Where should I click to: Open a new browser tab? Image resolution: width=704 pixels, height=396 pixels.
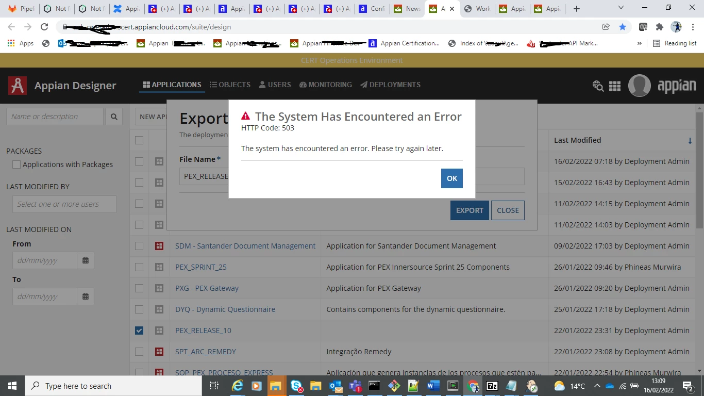coord(577,9)
